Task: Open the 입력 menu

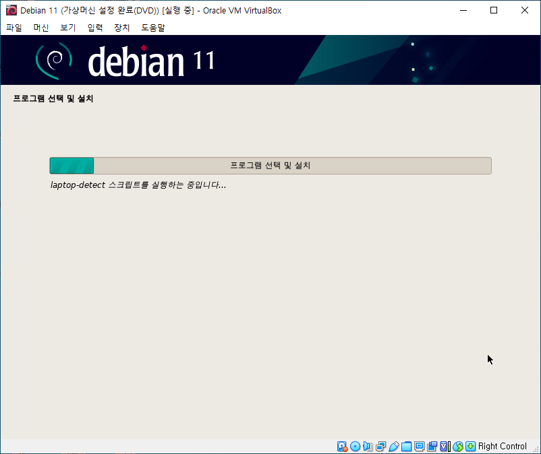Action: tap(95, 28)
